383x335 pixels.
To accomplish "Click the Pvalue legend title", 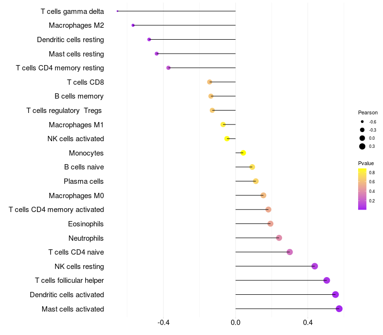I will pyautogui.click(x=366, y=163).
